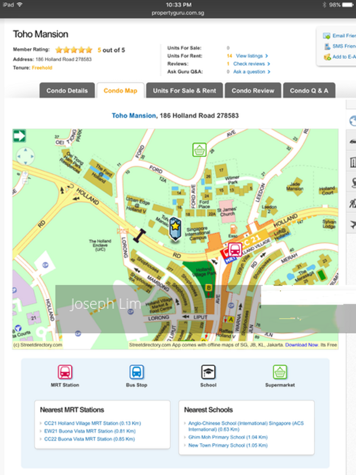
Task: Select the Supermarket legend icon
Action: coord(280,372)
